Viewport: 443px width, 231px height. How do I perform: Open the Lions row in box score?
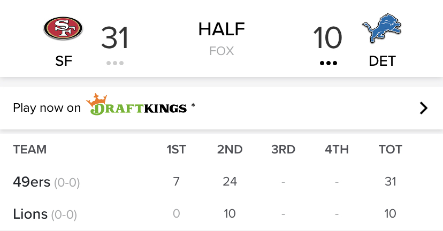pyautogui.click(x=222, y=214)
